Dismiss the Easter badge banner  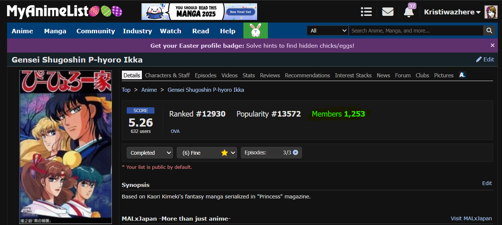click(x=493, y=45)
